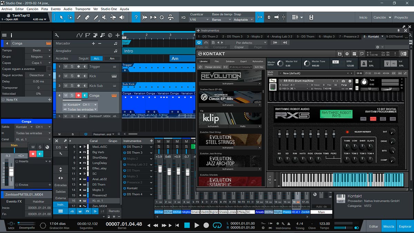This screenshot has width=414, height=233.
Task: Open the Capas Capa 1 dropdown
Action: [x=39, y=63]
